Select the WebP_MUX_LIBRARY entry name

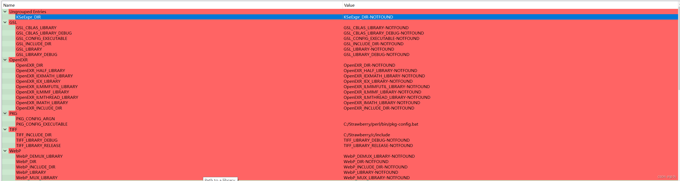37,178
